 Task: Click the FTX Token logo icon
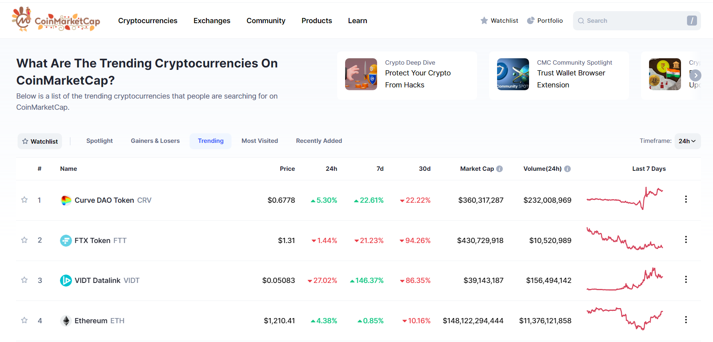coord(66,241)
